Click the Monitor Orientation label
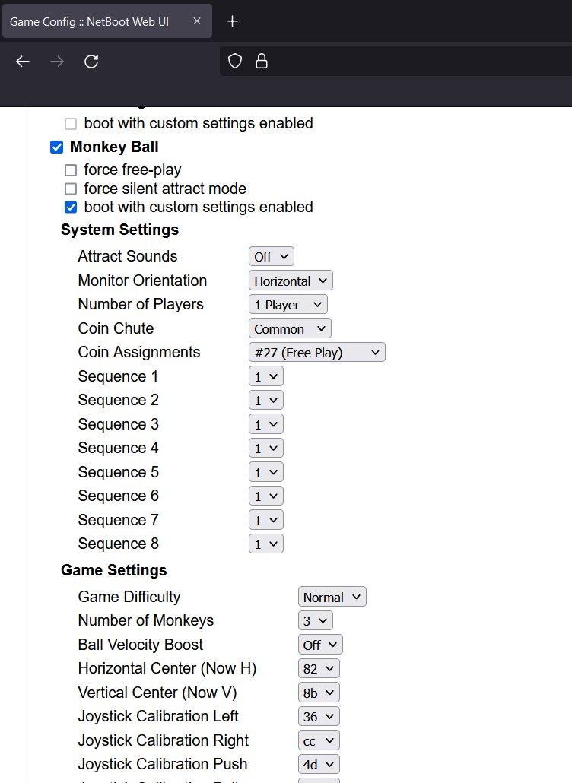This screenshot has height=783, width=572. point(142,281)
